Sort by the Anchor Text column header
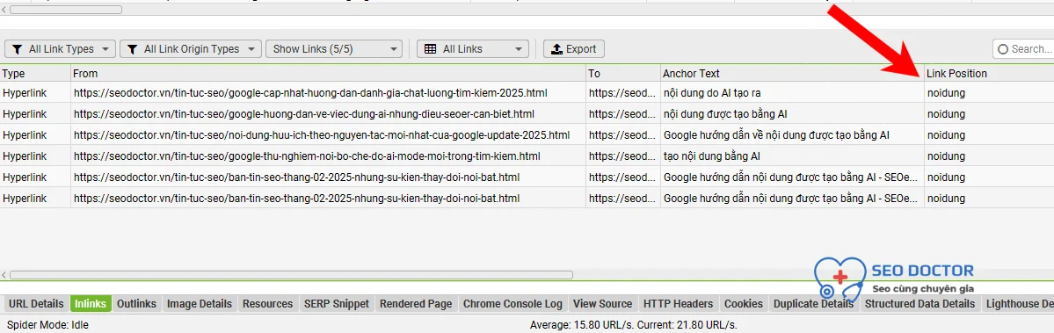This screenshot has height=333, width=1054. click(x=793, y=73)
